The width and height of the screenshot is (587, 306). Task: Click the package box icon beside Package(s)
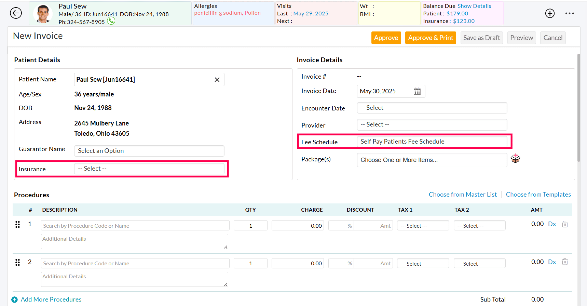[515, 158]
